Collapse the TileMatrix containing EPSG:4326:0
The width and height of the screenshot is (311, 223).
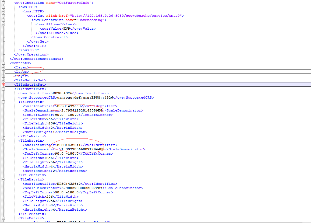coord(3,102)
